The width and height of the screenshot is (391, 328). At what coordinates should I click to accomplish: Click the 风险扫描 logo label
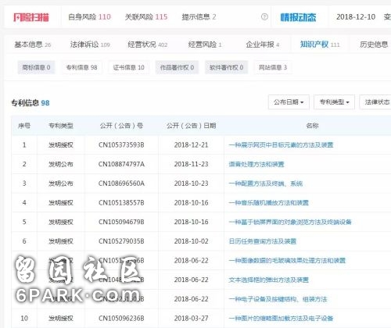click(x=31, y=17)
